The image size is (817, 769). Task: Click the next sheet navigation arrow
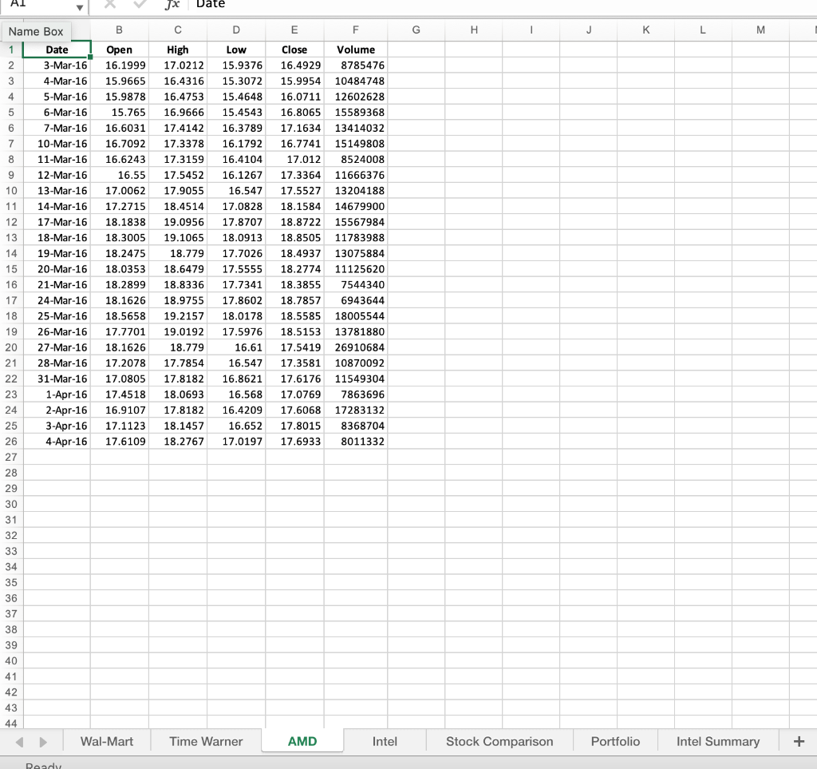(x=44, y=741)
